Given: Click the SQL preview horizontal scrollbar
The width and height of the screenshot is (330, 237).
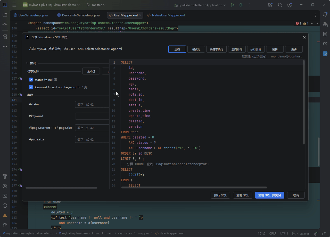Looking at the screenshot, I should pyautogui.click(x=194, y=188).
